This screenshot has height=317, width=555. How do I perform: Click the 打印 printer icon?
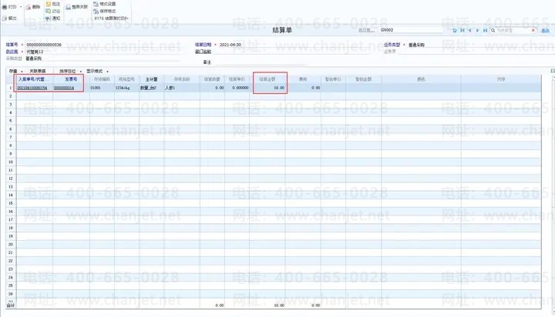5,7
